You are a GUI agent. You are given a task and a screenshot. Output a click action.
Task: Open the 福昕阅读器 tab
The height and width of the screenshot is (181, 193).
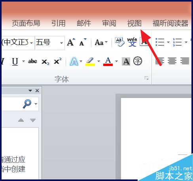pyautogui.click(x=170, y=23)
